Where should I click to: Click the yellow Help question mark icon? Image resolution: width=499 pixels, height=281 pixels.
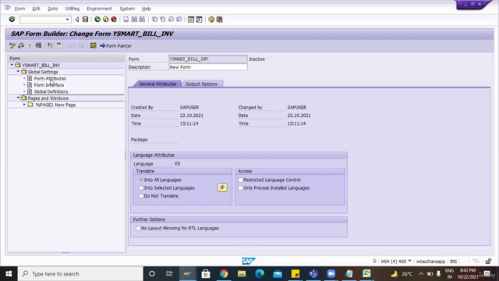211,20
